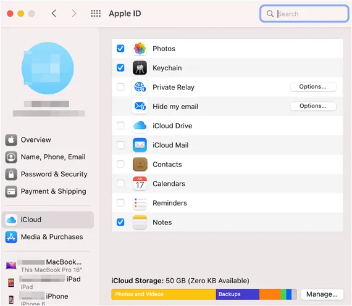Viewport: 352px width, 306px height.
Task: Select the iCloud sidebar item
Action: tap(48, 220)
